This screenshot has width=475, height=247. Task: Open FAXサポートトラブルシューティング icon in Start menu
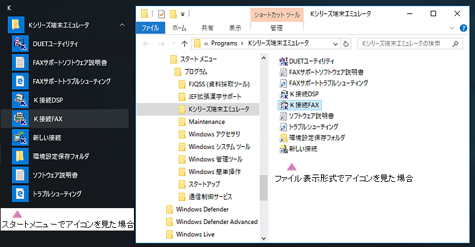coord(20,81)
